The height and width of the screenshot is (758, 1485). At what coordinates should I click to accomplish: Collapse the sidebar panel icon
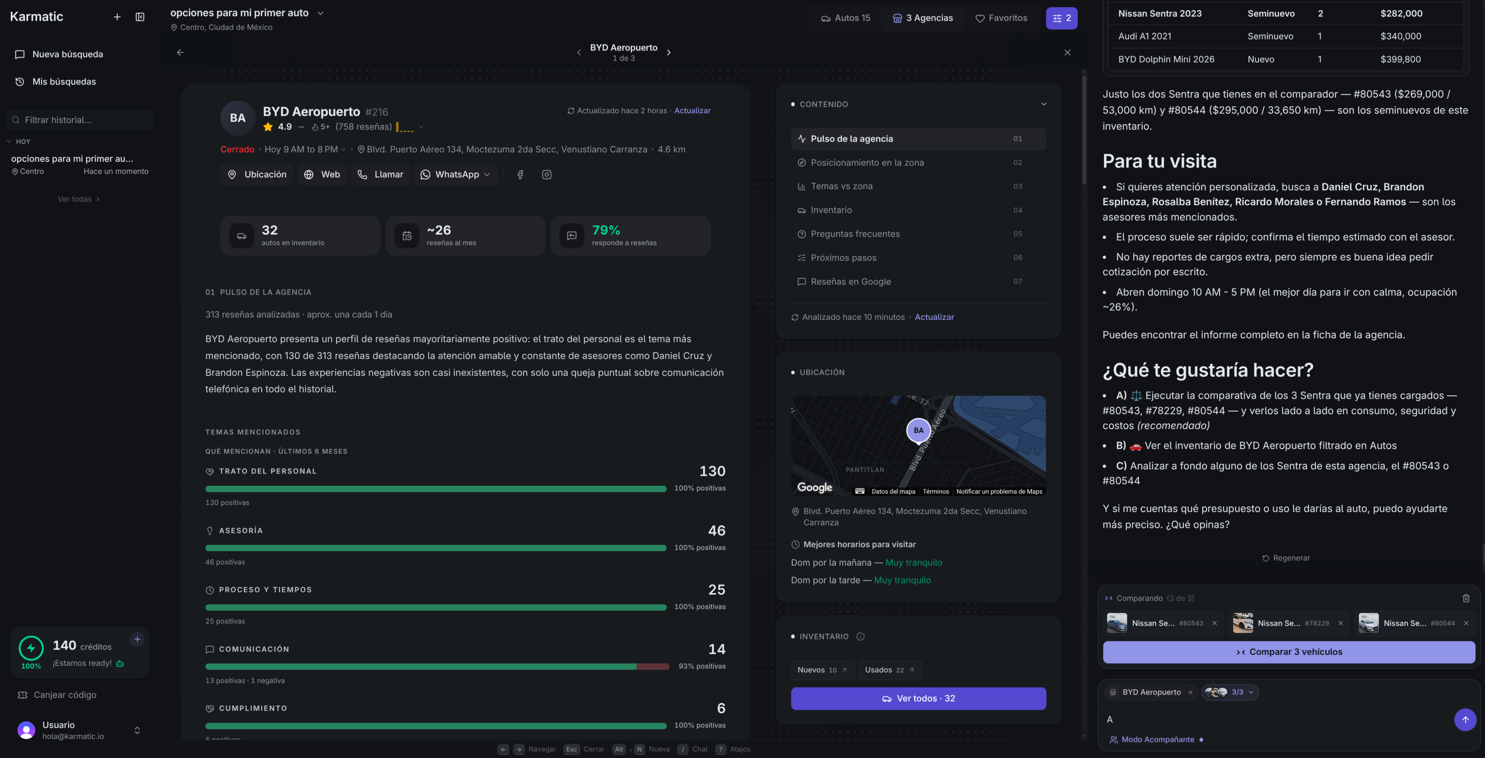(x=140, y=17)
